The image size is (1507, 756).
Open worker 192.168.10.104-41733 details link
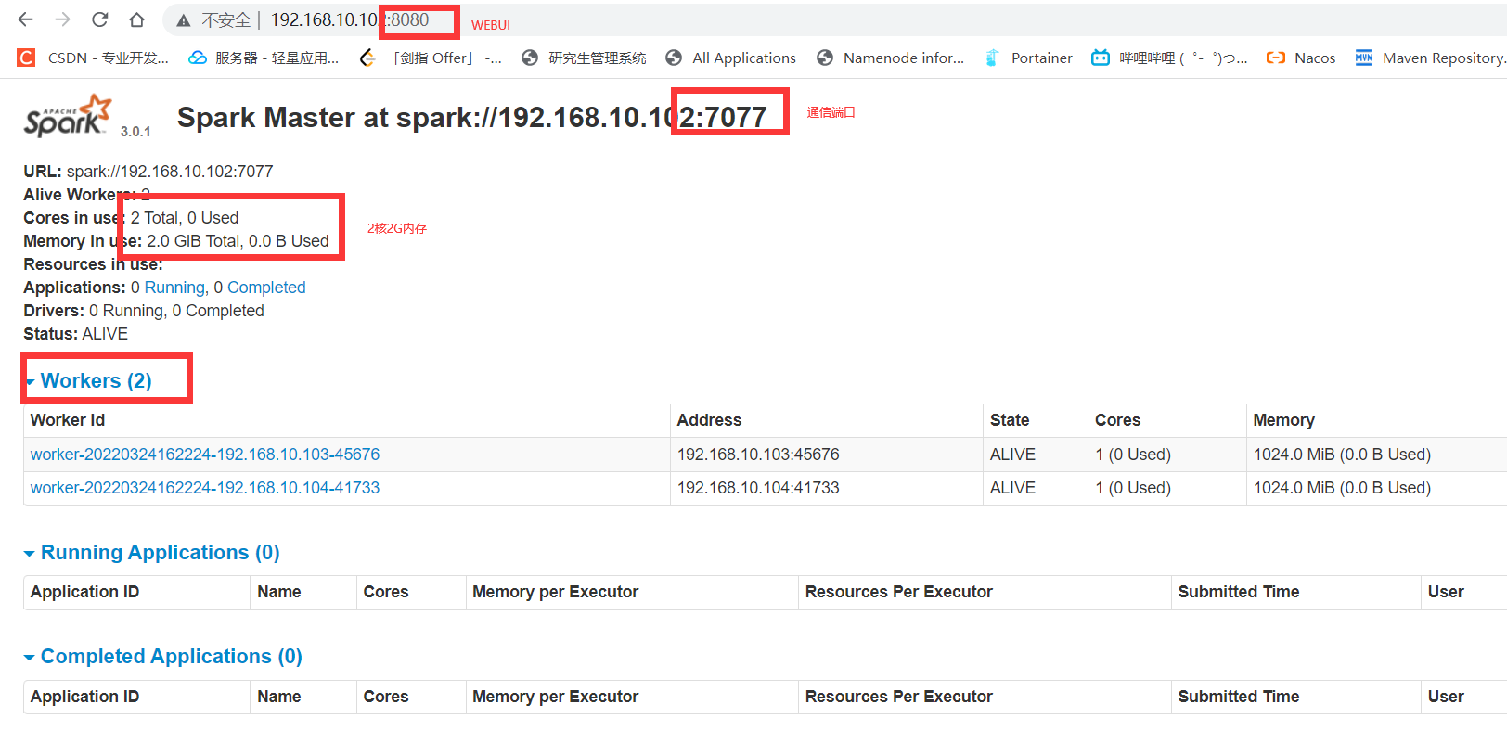click(x=205, y=488)
